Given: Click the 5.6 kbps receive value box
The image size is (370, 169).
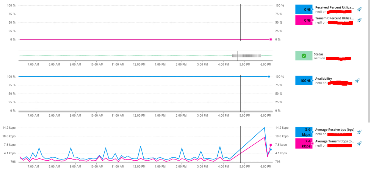Looking at the screenshot, I should [x=304, y=132].
